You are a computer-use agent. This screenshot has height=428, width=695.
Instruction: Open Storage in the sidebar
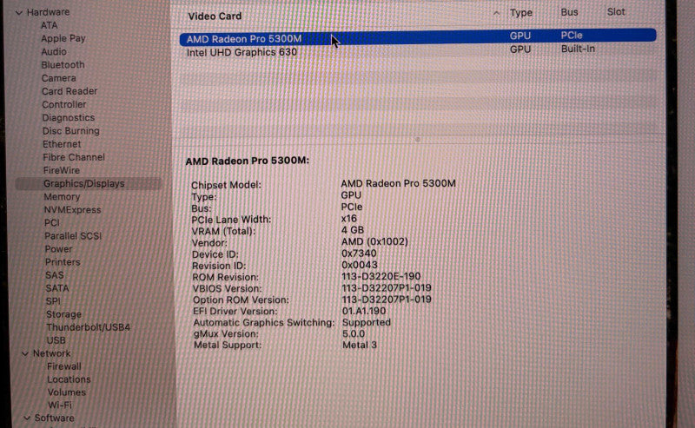pyautogui.click(x=63, y=314)
